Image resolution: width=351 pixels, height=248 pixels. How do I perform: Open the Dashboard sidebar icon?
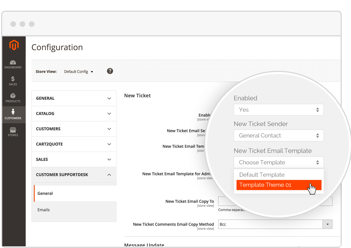[13, 64]
